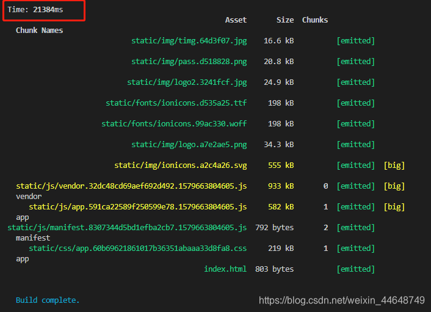Click the 24.9 kB size value
Viewport: 431px width, 312px height.
[279, 82]
